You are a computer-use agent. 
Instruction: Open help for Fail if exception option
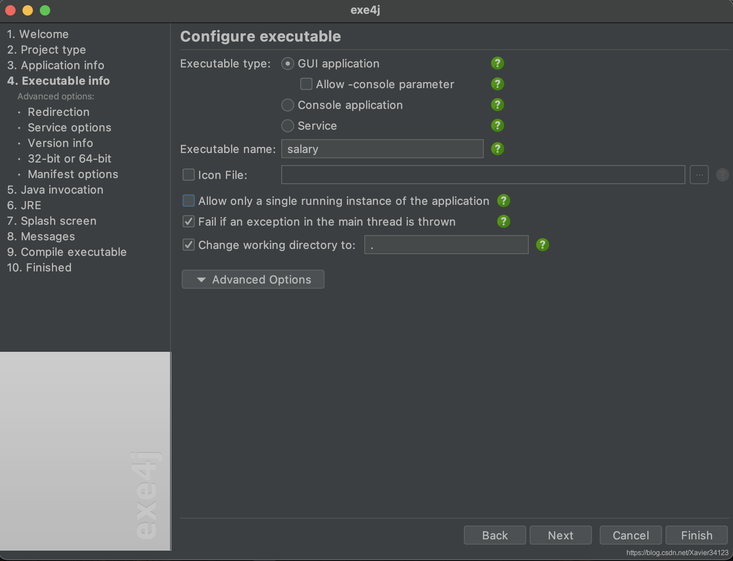(x=504, y=221)
